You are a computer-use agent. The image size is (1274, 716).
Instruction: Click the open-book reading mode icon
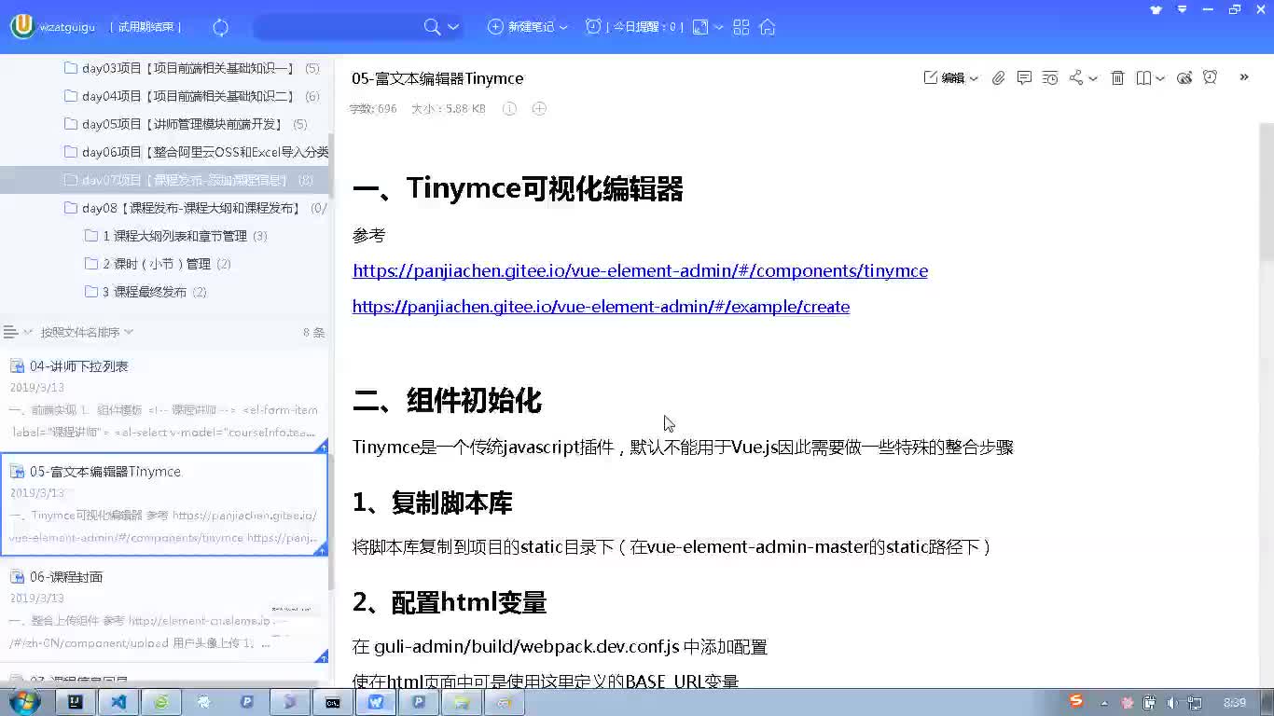(1143, 78)
